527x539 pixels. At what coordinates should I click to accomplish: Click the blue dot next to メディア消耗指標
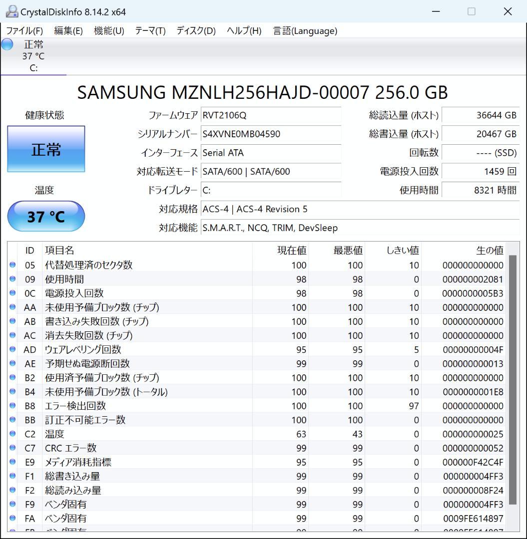pos(12,462)
